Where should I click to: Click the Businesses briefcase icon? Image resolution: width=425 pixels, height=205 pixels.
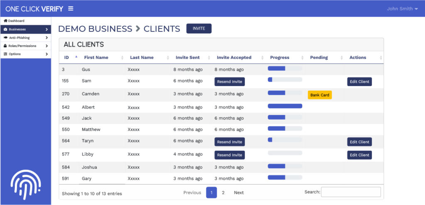coord(5,29)
